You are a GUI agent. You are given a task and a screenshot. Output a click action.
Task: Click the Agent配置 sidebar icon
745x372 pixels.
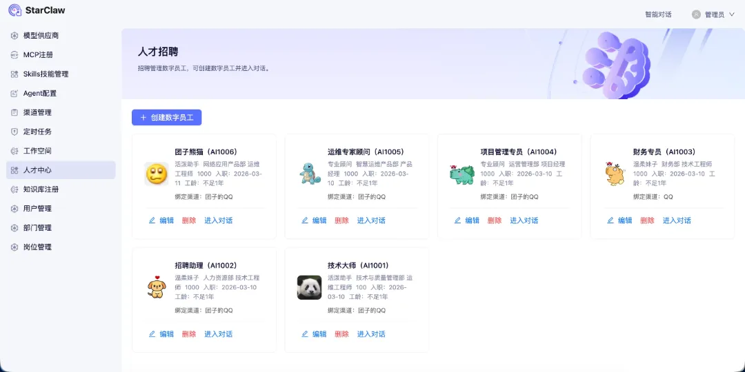(x=14, y=94)
